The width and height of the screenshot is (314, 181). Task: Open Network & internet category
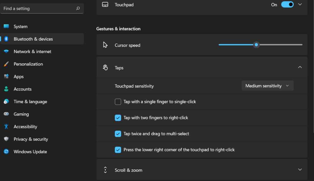[42, 51]
